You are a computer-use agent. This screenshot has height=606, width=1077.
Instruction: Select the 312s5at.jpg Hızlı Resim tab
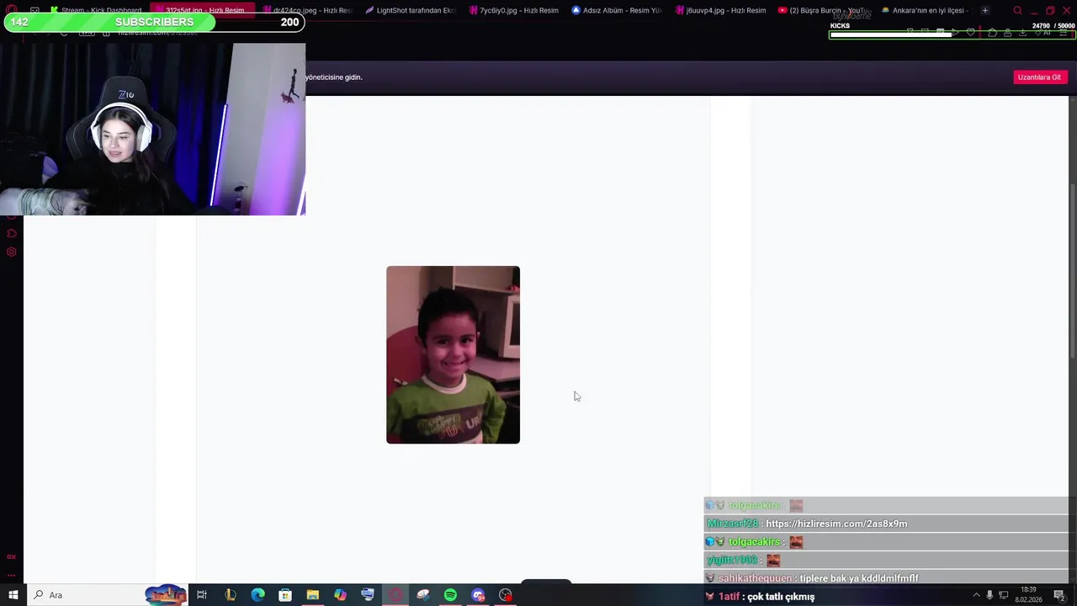coord(203,10)
